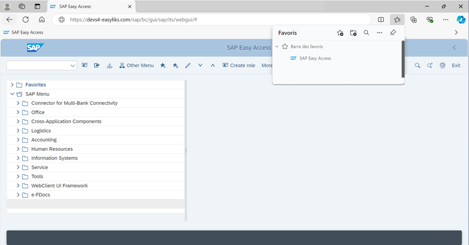The width and height of the screenshot is (469, 245).
Task: Click the printer icon in the SAP toolbar
Action: (442, 65)
